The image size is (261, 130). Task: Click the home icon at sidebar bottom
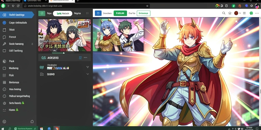32,122
